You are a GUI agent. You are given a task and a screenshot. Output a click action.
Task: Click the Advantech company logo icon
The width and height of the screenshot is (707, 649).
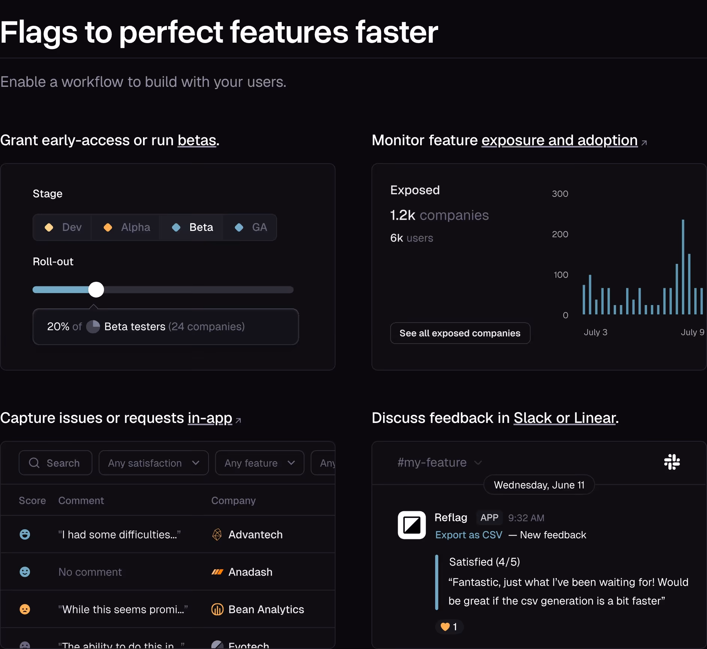pyautogui.click(x=217, y=534)
